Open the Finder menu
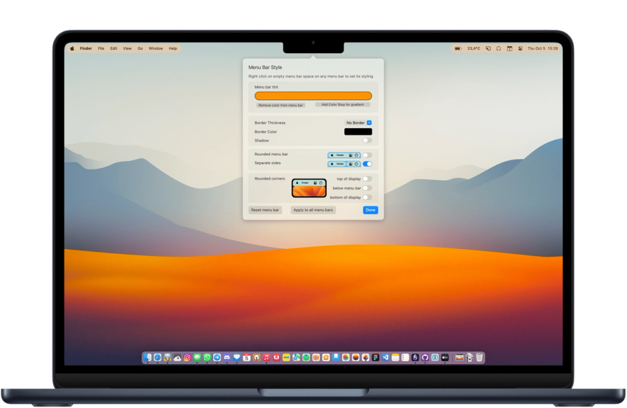 coord(86,48)
